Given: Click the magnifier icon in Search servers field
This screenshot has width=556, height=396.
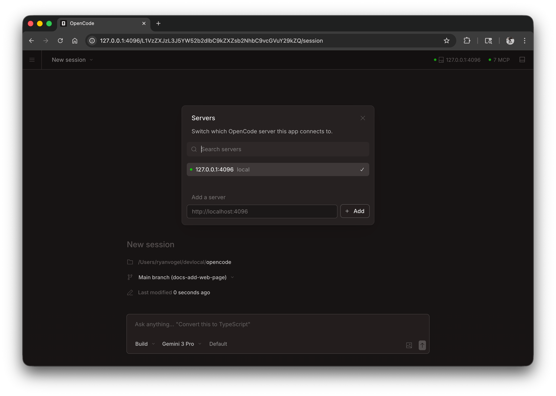Looking at the screenshot, I should point(194,149).
